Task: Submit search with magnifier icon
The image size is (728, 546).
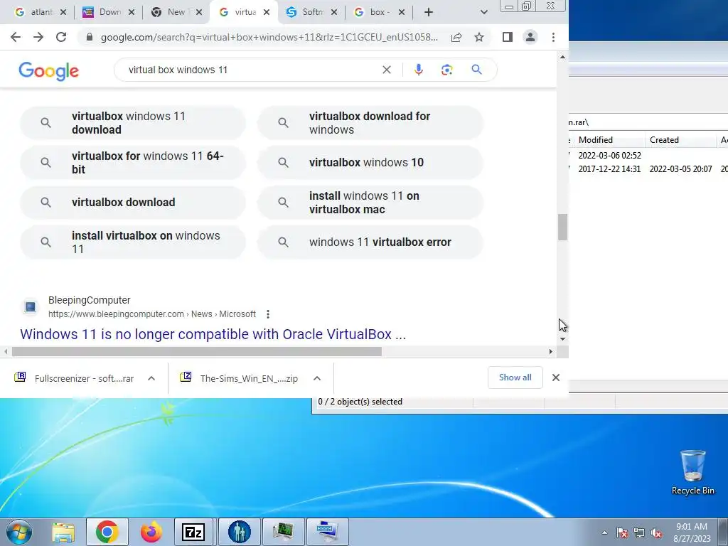Action: coord(476,70)
